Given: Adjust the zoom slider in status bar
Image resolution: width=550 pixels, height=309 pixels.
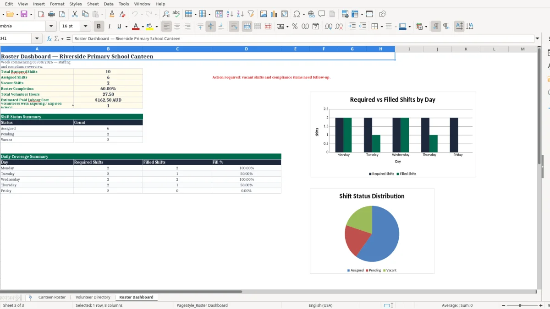Looking at the screenshot, I should pos(520,305).
